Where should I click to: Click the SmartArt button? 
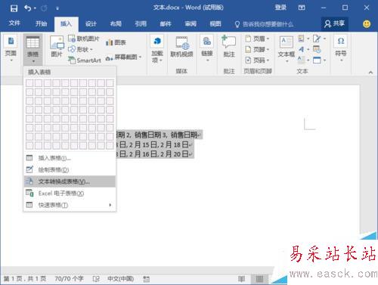click(x=85, y=60)
